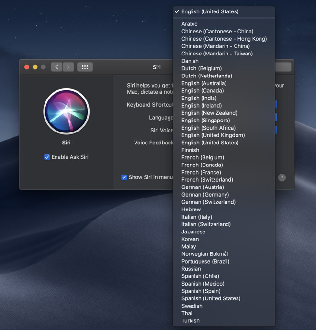
Task: Select Arabic from the language list
Action: coord(224,24)
